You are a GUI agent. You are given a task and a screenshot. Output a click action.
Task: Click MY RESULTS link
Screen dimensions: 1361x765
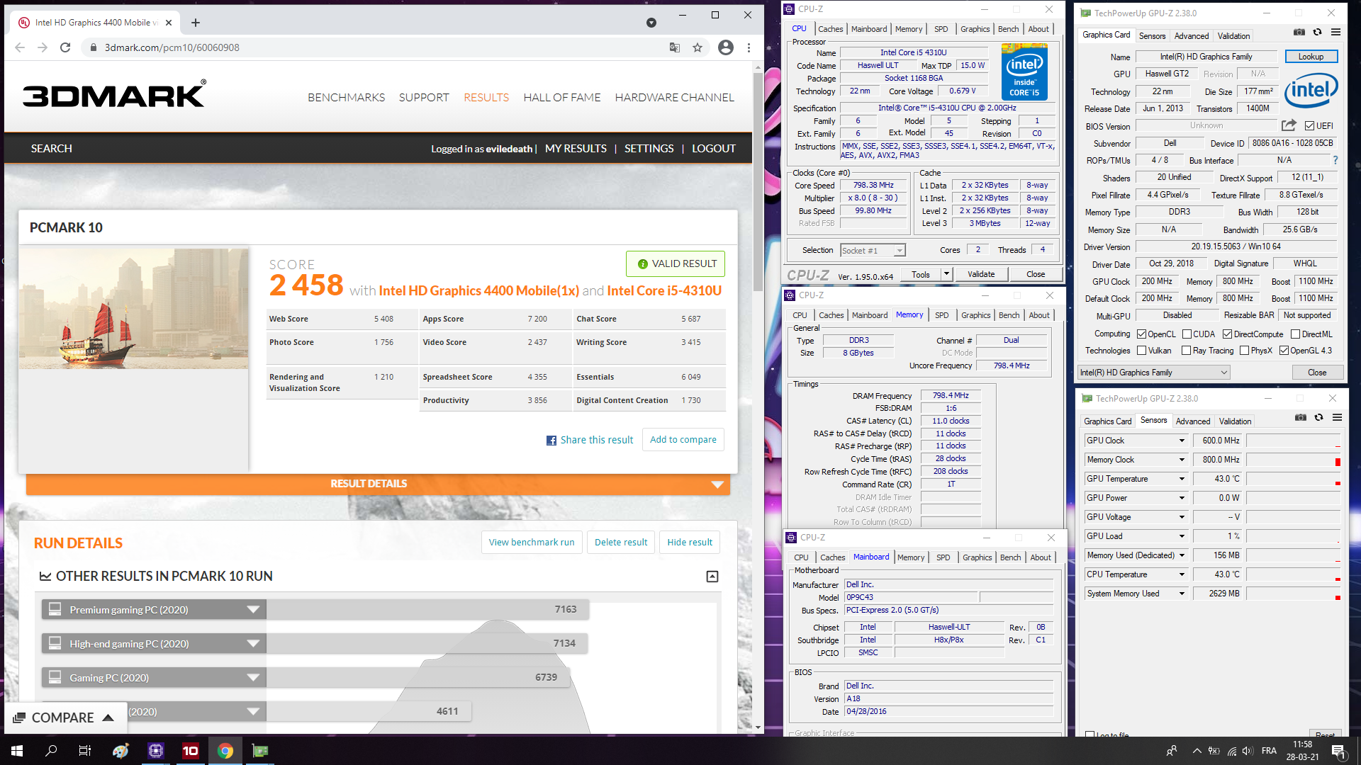coord(576,149)
